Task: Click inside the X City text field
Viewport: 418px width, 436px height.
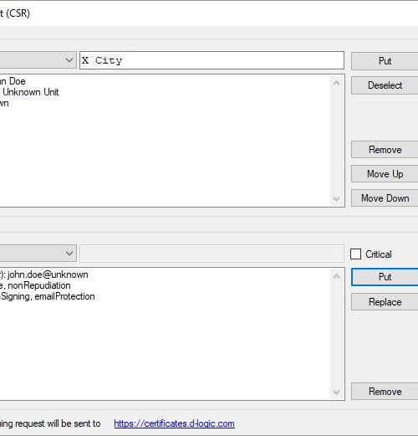Action: coord(212,60)
